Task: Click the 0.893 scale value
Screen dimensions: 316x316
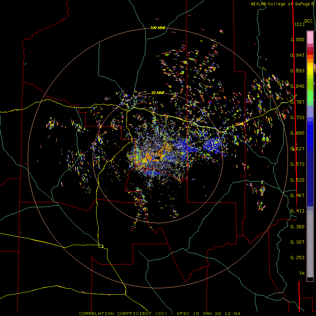Action: 297,71
